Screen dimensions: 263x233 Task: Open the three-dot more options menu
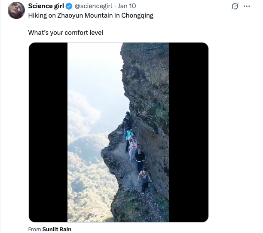(247, 6)
